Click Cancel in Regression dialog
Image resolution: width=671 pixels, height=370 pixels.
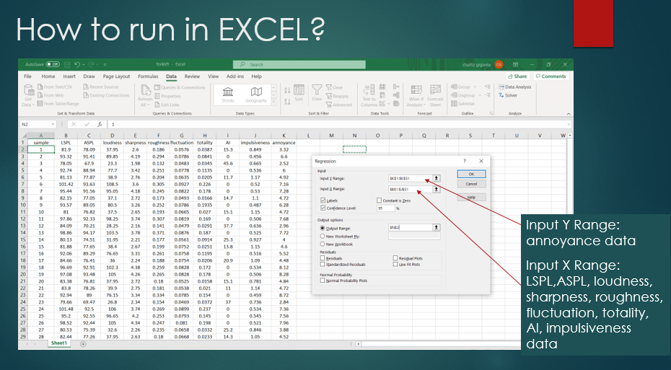pos(471,184)
